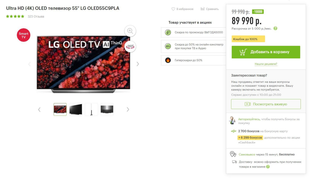Open the 360 degree view icon
This screenshot has width=310, height=178.
click(x=130, y=46)
